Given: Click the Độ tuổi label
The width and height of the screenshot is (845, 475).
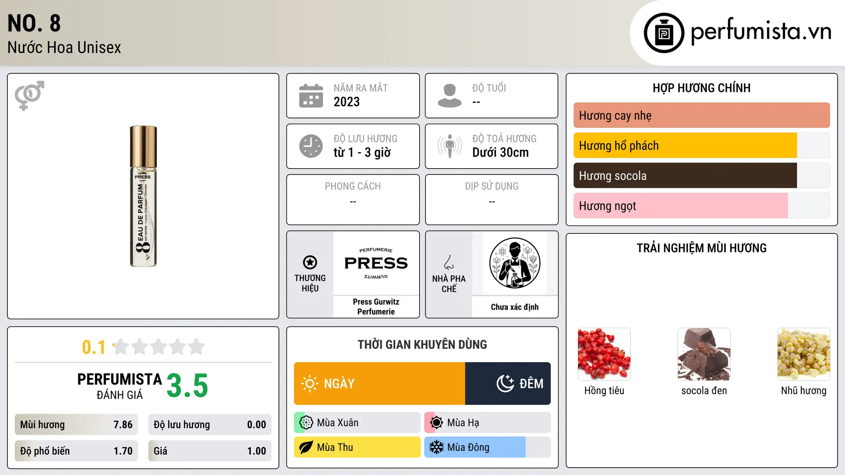Looking at the screenshot, I should (x=489, y=88).
